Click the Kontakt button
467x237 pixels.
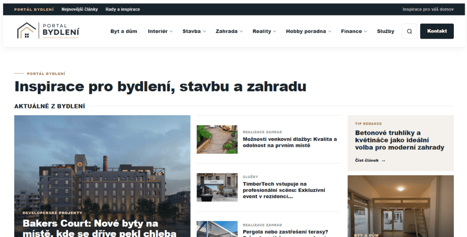click(x=437, y=31)
